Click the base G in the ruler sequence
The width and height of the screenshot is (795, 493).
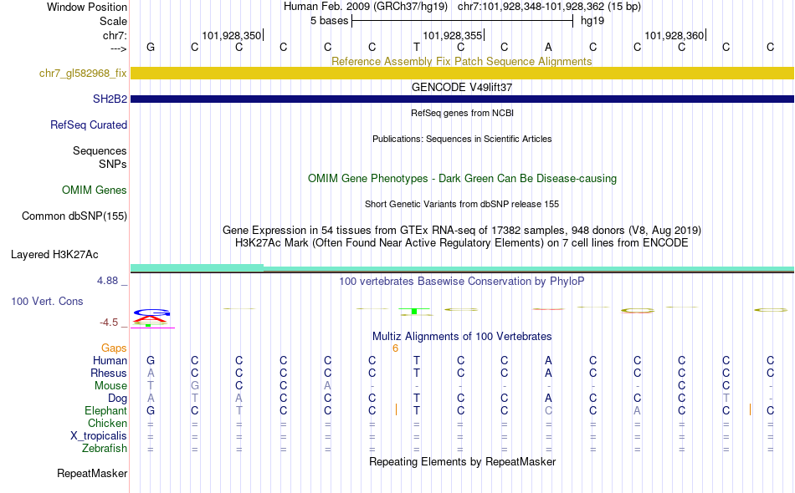(151, 48)
